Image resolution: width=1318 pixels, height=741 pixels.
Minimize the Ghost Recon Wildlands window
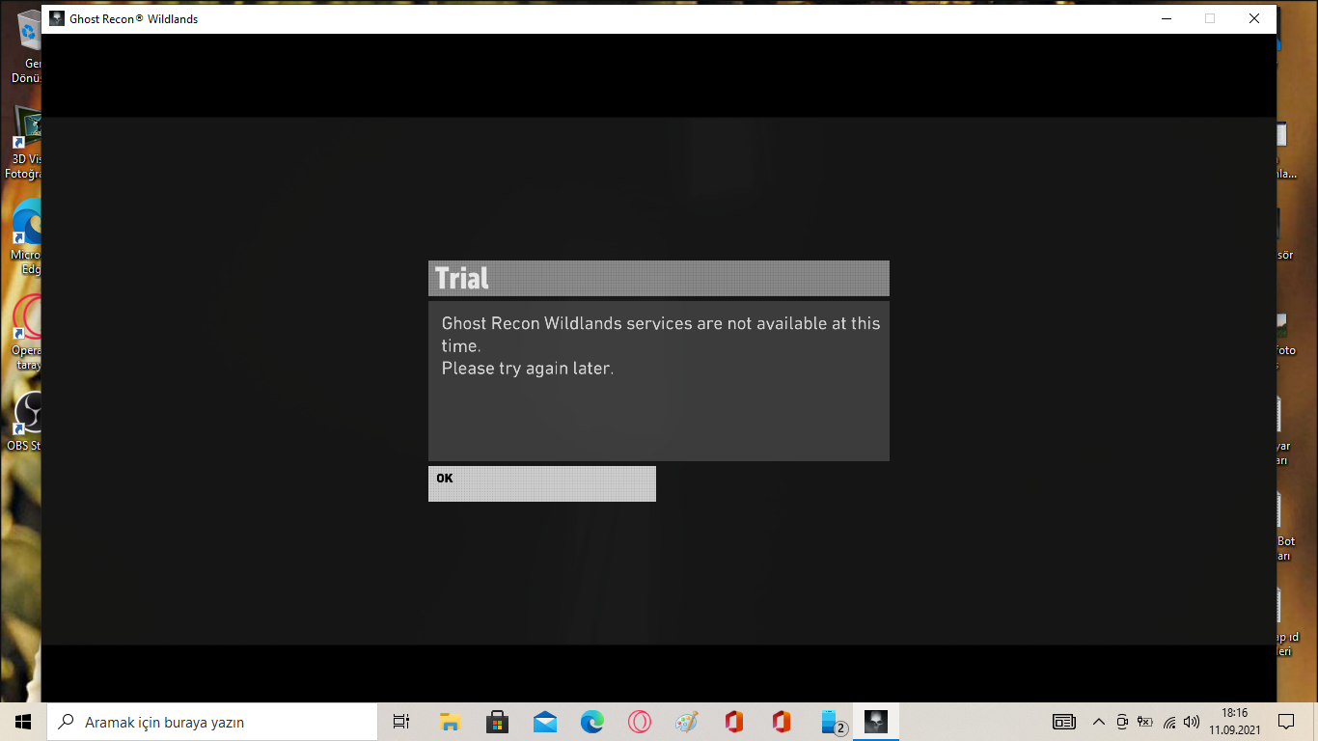(x=1165, y=18)
